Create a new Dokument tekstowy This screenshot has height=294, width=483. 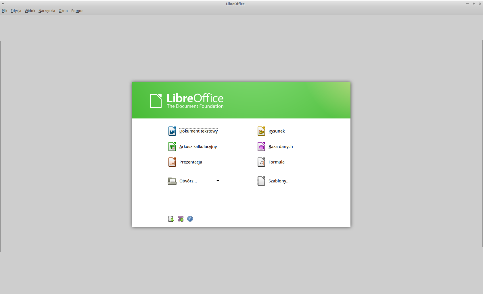193,131
